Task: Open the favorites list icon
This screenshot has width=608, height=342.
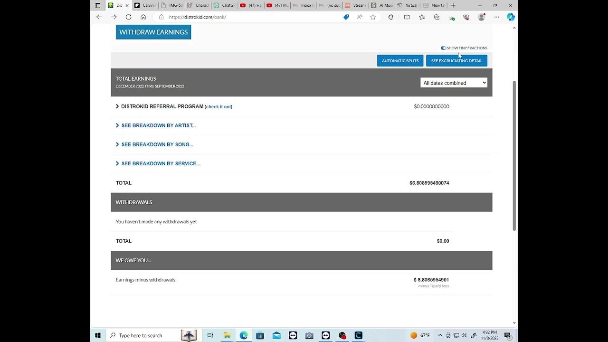Action: (422, 17)
